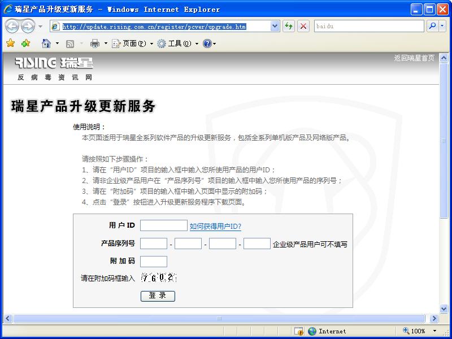
Task: Click the horizontal scrollbar right arrow
Action: pyautogui.click(x=434, y=319)
